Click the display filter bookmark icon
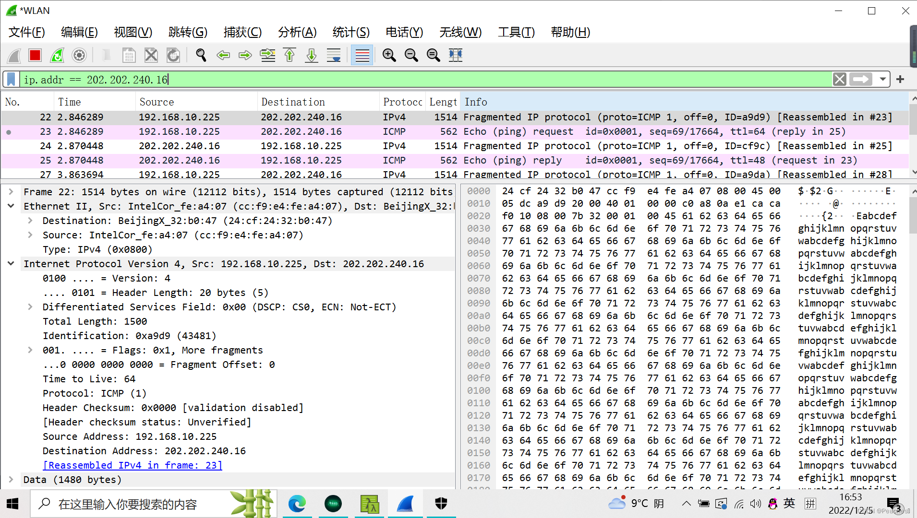 12,79
